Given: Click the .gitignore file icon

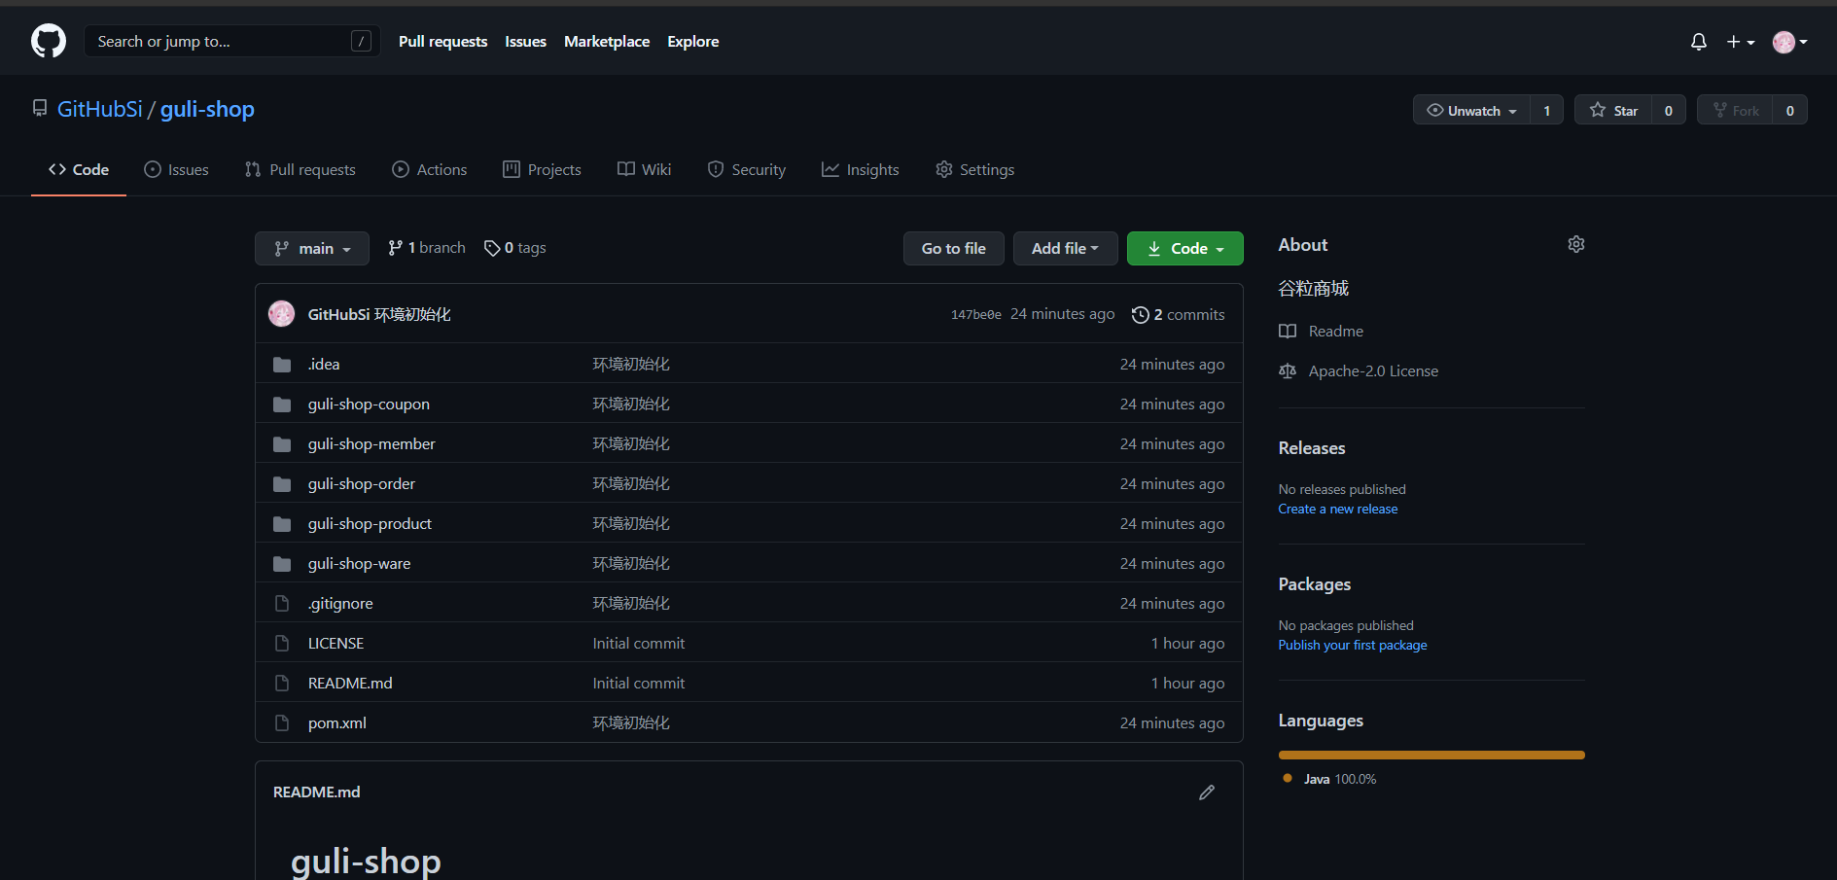Looking at the screenshot, I should (282, 604).
